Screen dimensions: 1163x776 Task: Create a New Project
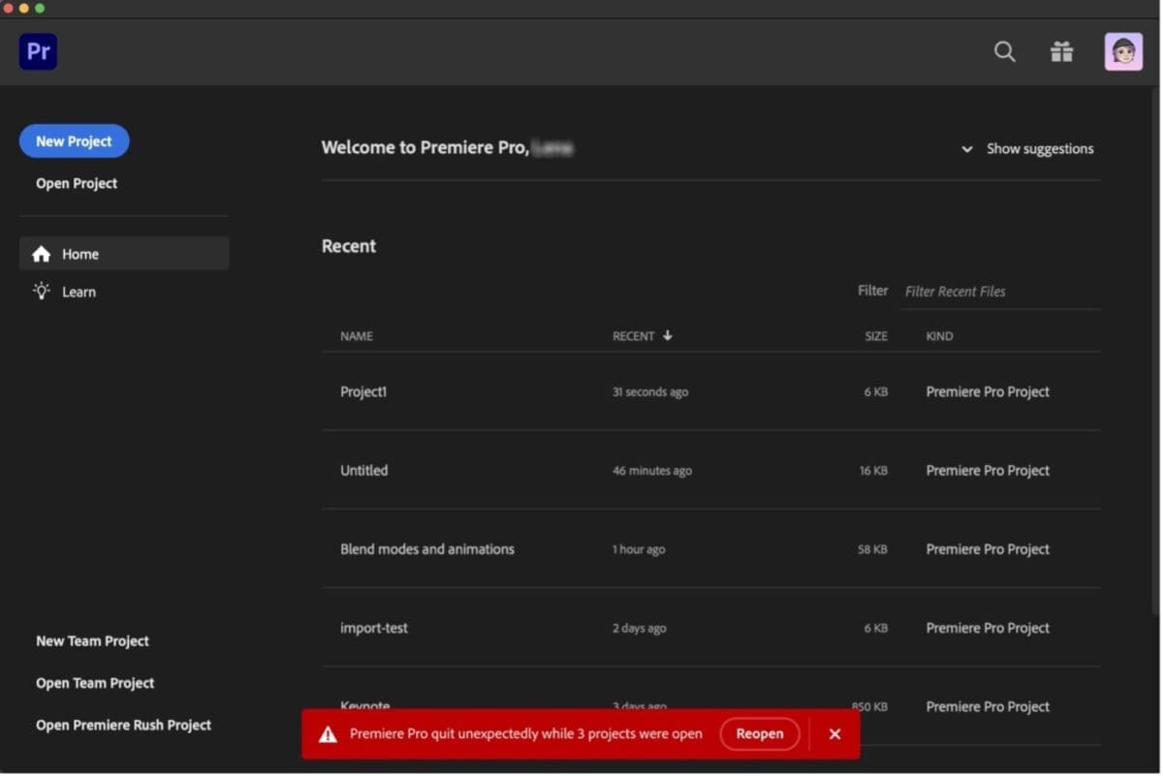[74, 140]
